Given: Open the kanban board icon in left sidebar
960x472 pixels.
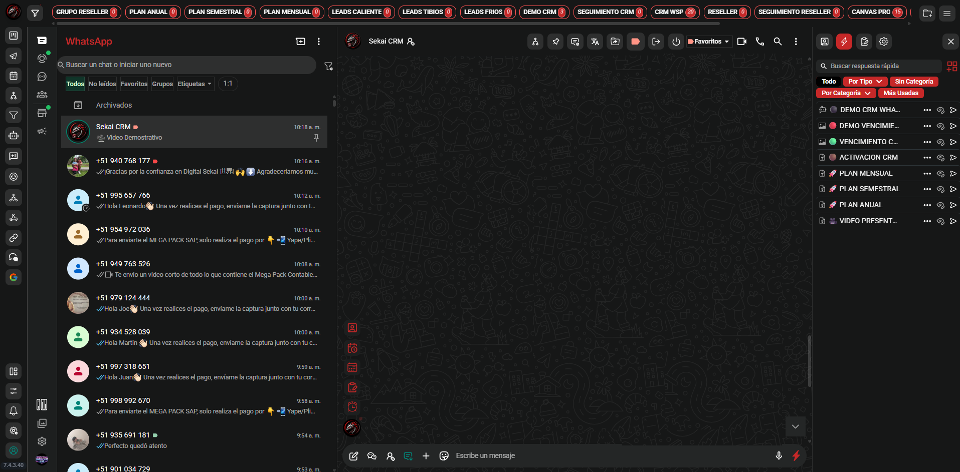Looking at the screenshot, I should [14, 36].
